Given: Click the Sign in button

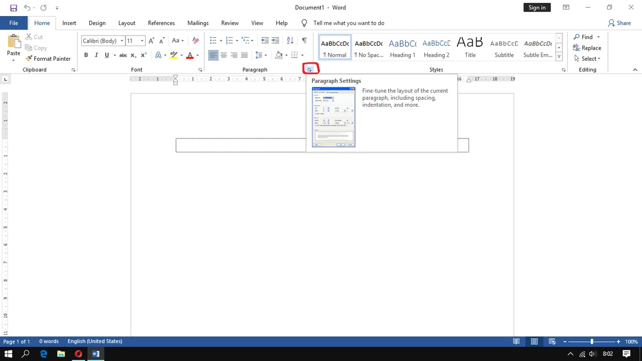Looking at the screenshot, I should pyautogui.click(x=537, y=8).
